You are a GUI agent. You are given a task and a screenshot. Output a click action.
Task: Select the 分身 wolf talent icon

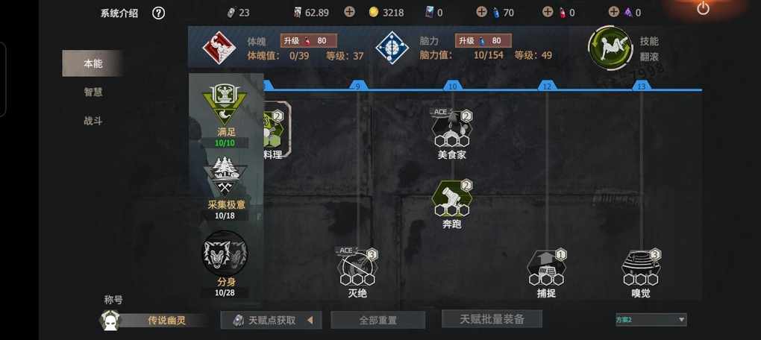(225, 253)
